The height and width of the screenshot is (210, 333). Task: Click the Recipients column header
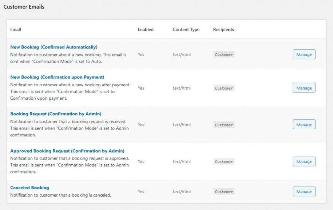click(223, 29)
